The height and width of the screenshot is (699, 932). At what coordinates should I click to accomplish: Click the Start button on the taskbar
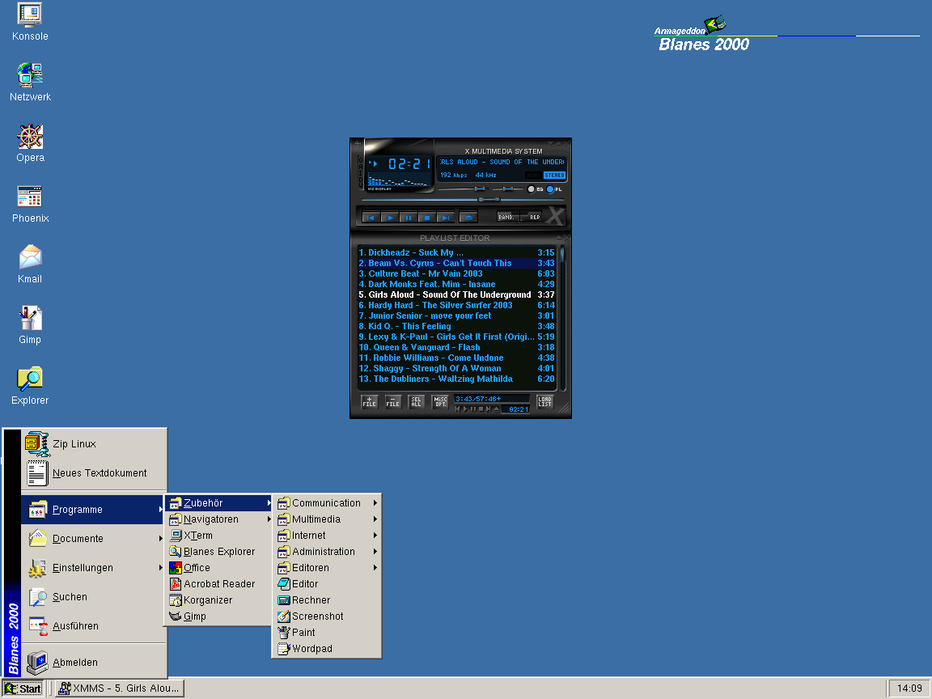tap(23, 688)
